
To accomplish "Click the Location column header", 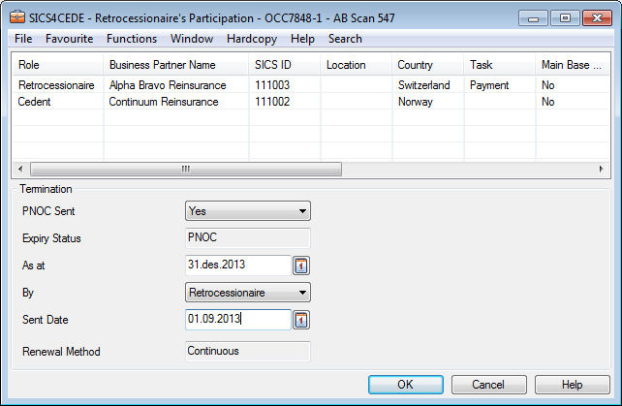I will [357, 65].
